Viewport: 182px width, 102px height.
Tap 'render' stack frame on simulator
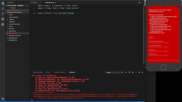pyautogui.click(x=152, y=38)
